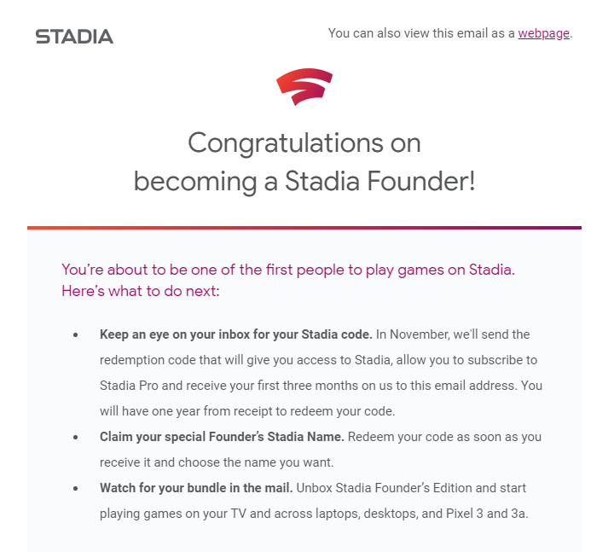This screenshot has height=552, width=614.
Task: Click 'will have one year from receipt' line
Action: point(247,411)
